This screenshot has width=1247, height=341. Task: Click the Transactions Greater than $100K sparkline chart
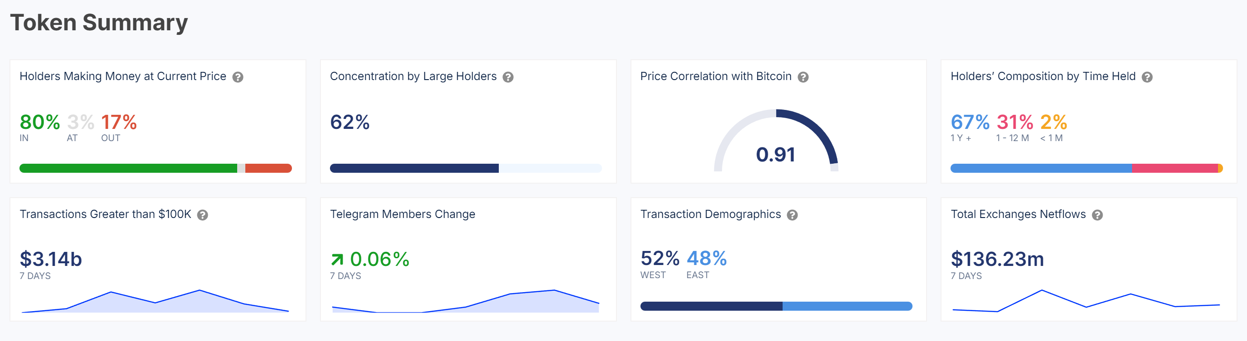point(155,302)
